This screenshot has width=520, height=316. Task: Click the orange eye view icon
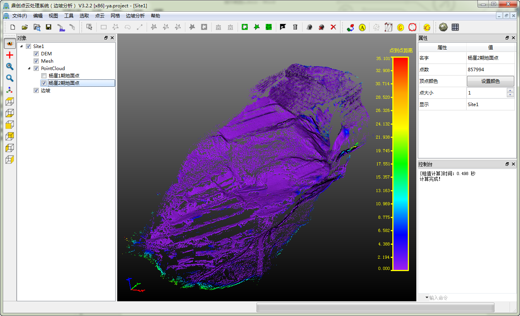point(10,43)
